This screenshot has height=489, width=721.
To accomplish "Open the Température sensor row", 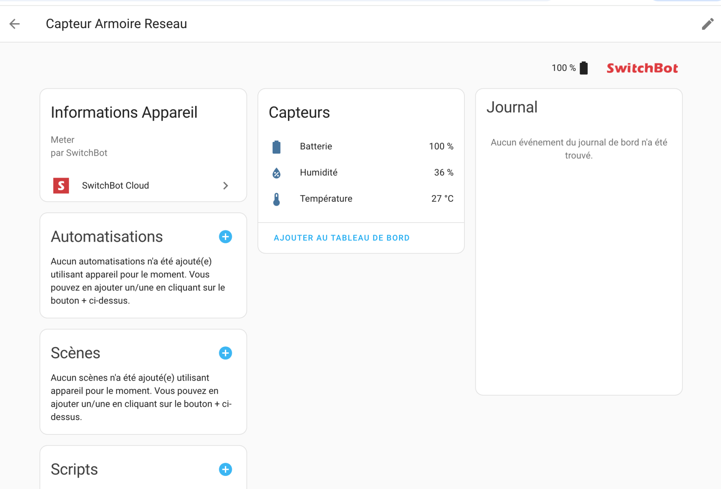I will [x=361, y=198].
